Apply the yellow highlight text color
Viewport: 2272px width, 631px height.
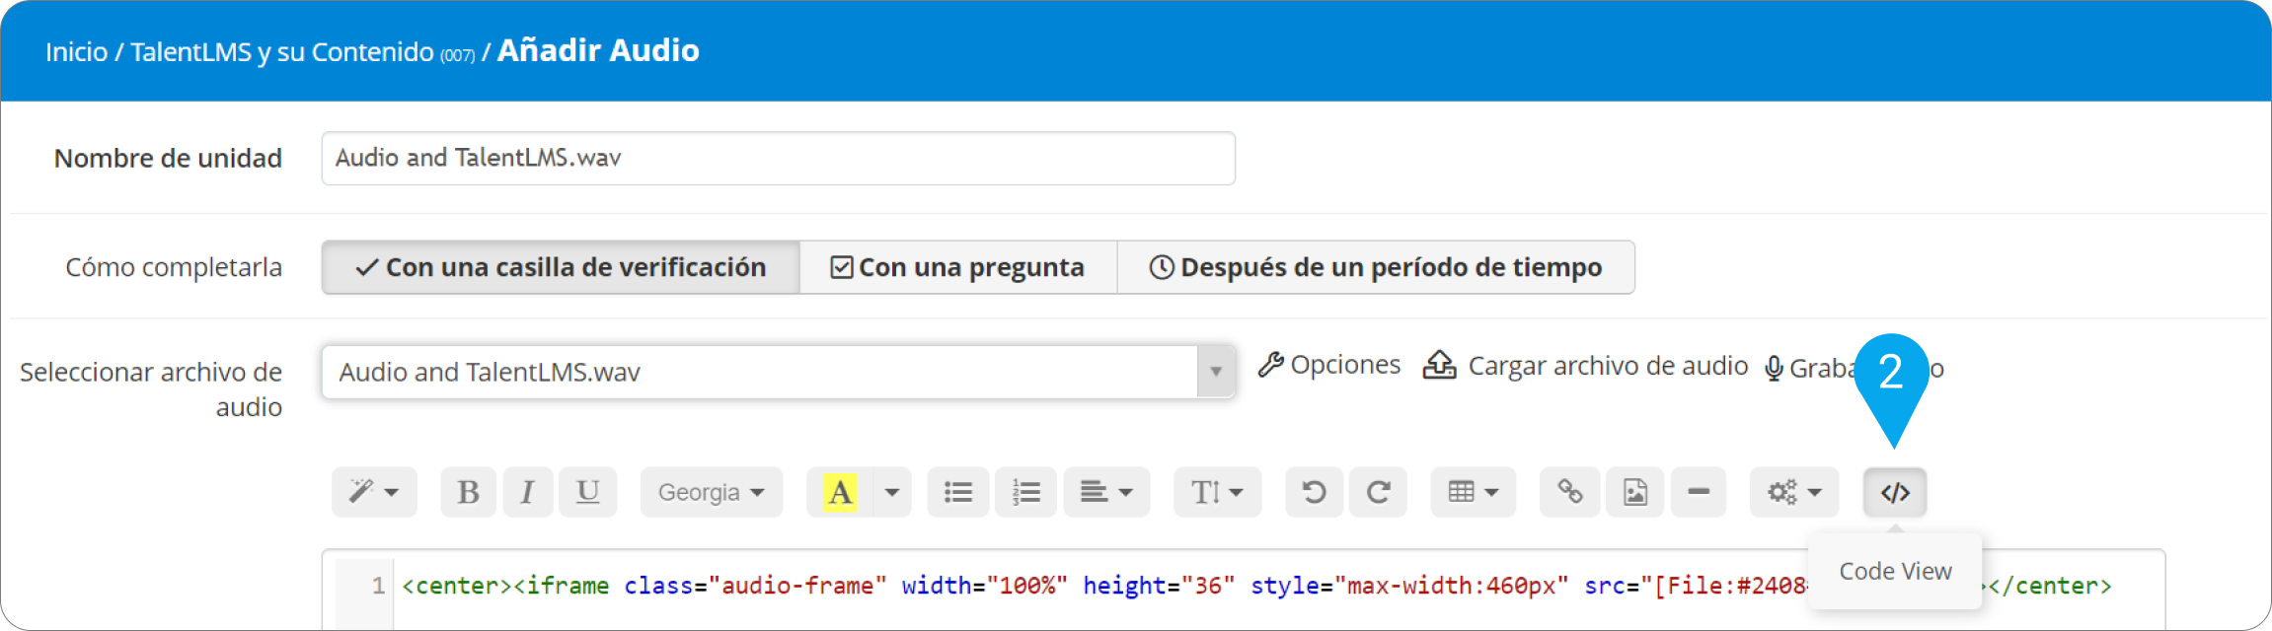tap(840, 492)
